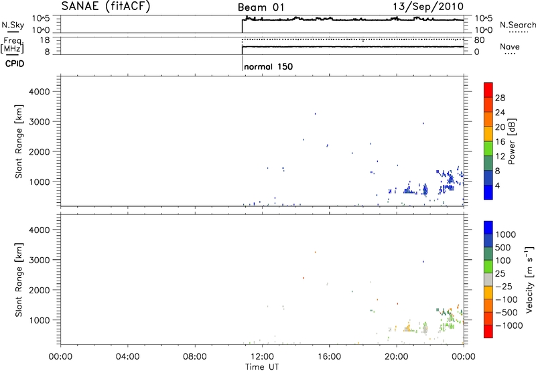
Task: Click the "12:00" time tick label
Action: [262, 357]
